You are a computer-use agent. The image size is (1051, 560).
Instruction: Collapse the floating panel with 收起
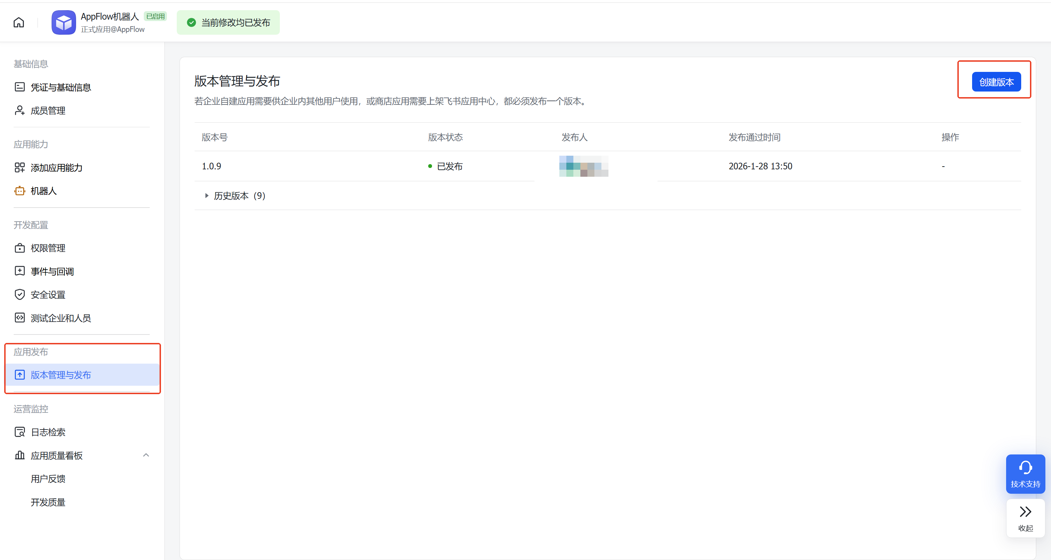1025,518
